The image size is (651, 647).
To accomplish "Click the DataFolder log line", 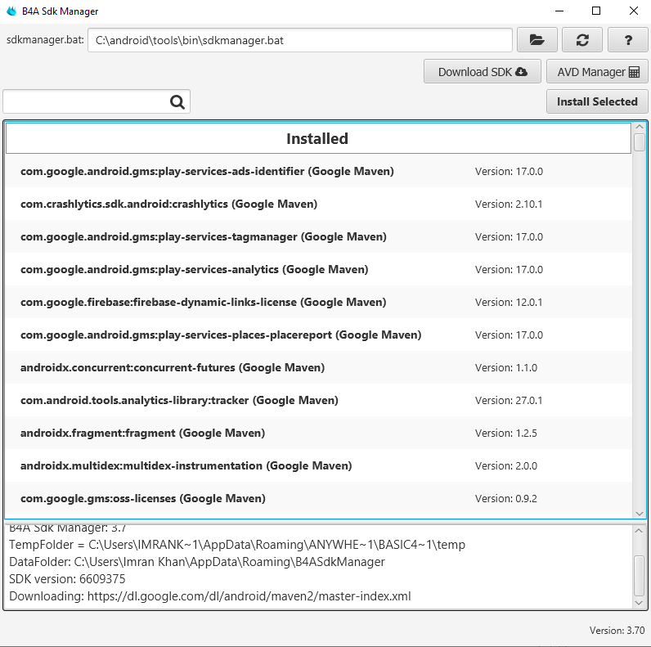I will (x=197, y=562).
